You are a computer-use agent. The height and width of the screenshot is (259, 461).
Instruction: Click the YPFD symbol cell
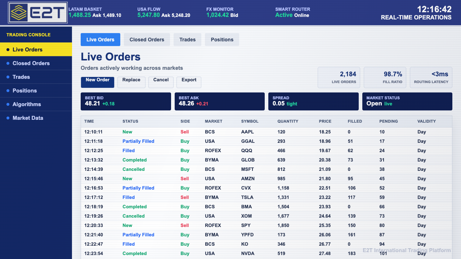click(x=247, y=235)
